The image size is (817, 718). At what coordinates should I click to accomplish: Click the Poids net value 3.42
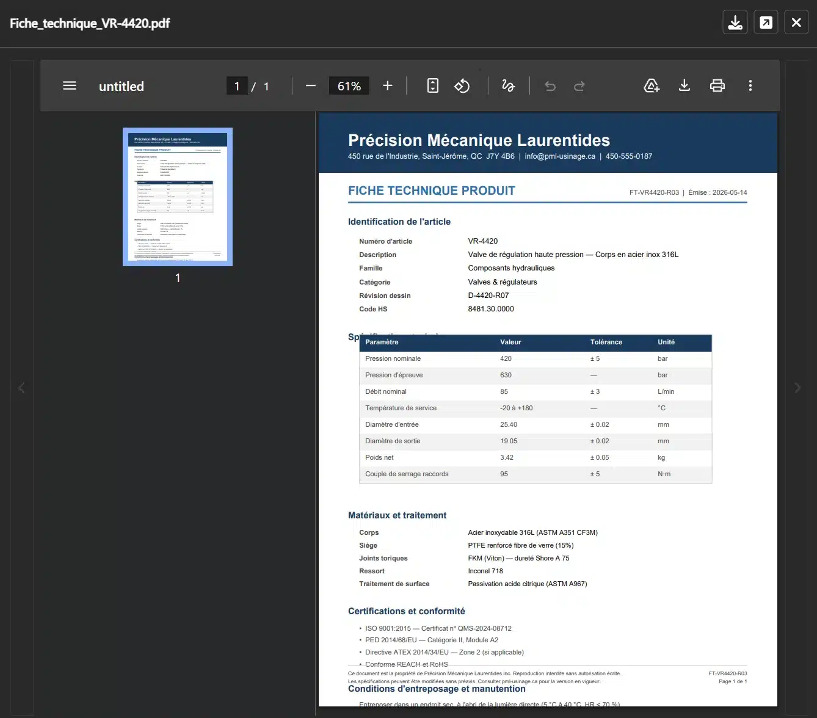pos(507,457)
